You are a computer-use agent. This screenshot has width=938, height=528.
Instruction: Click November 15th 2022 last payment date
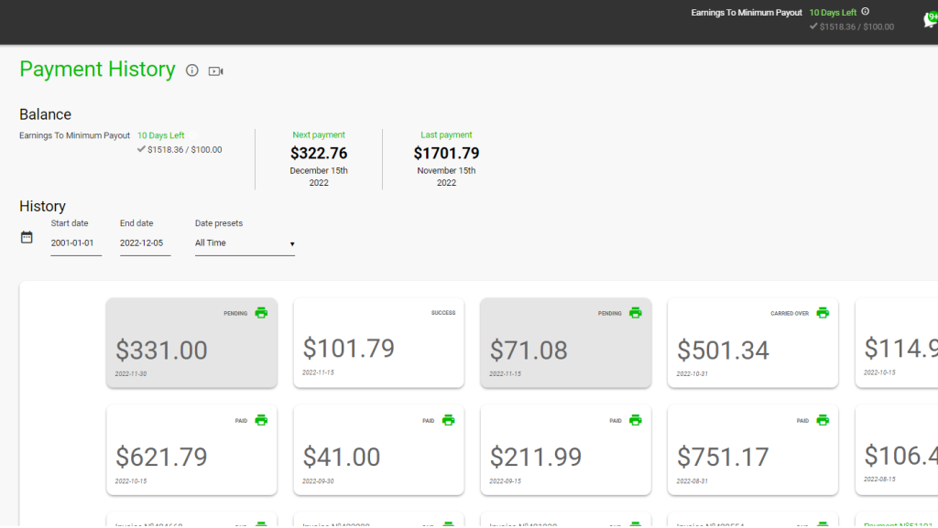[446, 177]
